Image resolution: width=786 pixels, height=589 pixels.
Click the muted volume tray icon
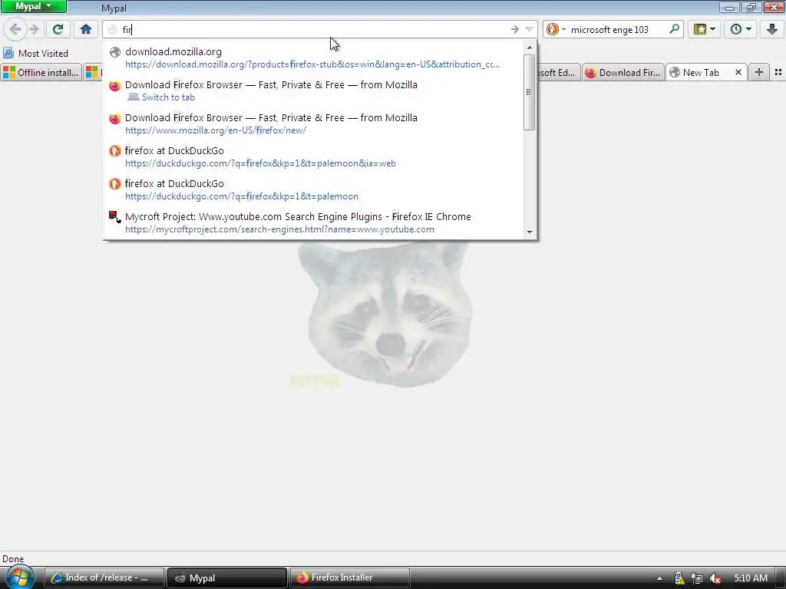715,578
